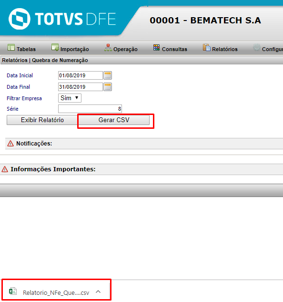The height and width of the screenshot is (302, 283).
Task: Click the Série label
Action: click(12, 109)
